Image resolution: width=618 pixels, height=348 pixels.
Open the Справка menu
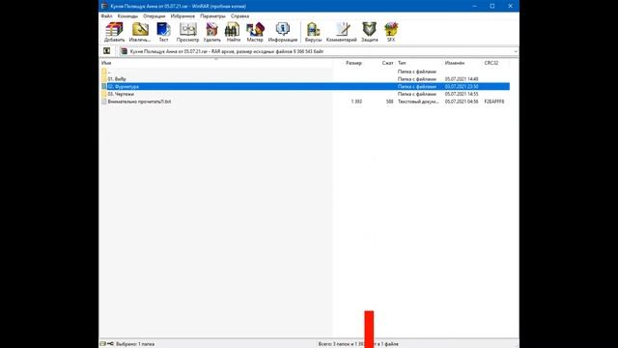pyautogui.click(x=239, y=16)
